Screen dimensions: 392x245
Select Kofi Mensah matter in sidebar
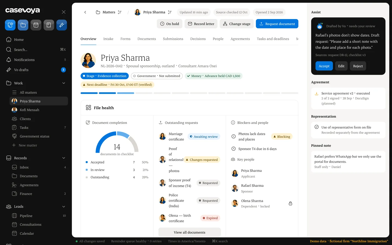(x=38, y=110)
